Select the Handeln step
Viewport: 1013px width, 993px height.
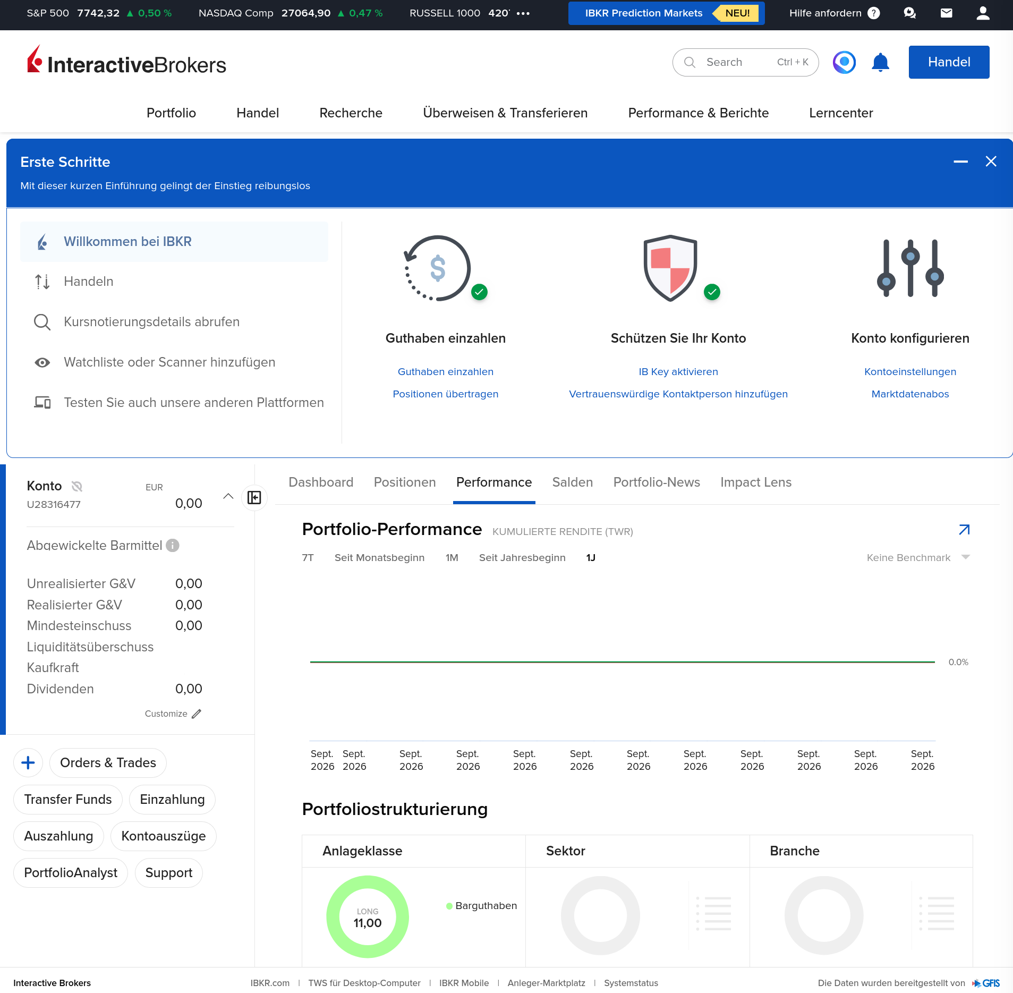[x=174, y=282]
